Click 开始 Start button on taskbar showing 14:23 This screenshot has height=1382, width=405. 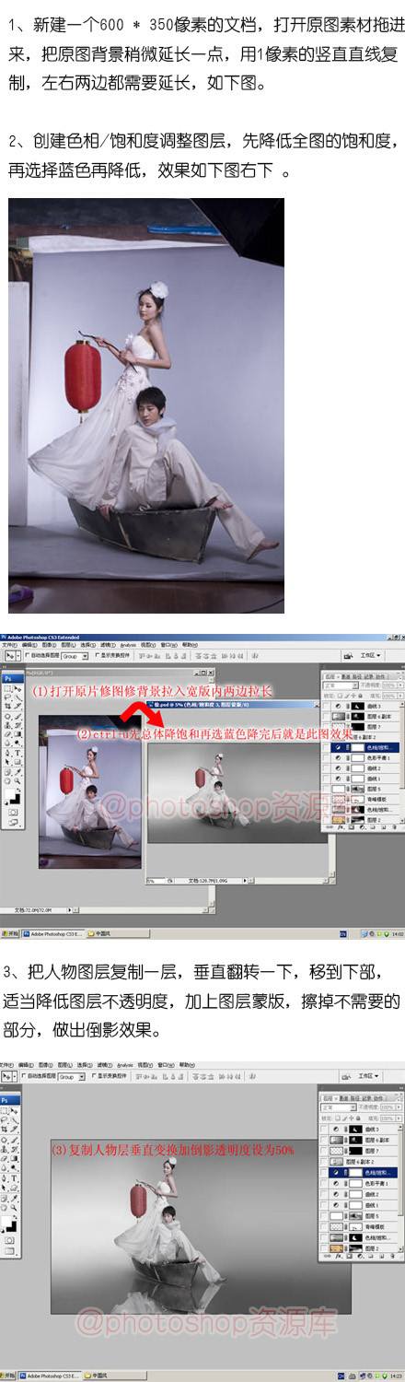coord(9,1375)
